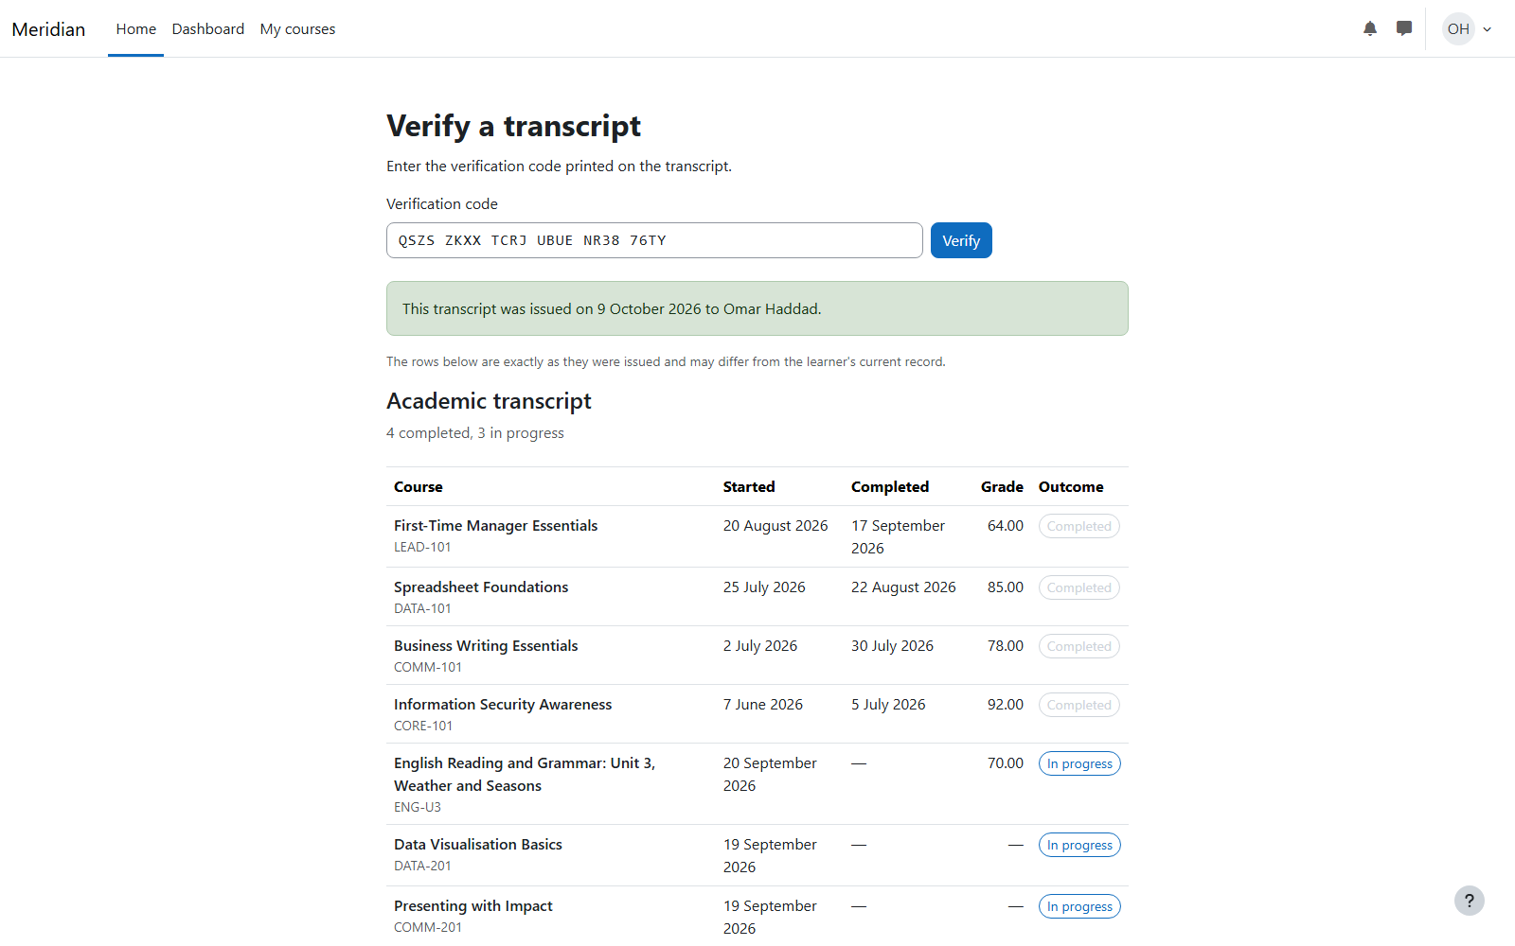
Task: Open the OH user avatar
Action: (x=1459, y=28)
